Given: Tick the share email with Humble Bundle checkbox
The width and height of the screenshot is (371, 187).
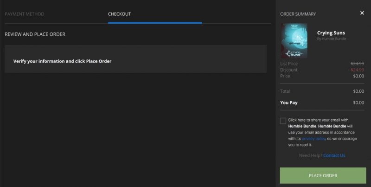Looking at the screenshot, I should (283, 121).
